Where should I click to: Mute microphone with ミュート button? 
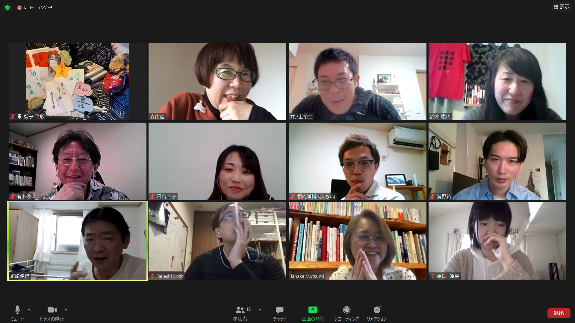pos(17,313)
